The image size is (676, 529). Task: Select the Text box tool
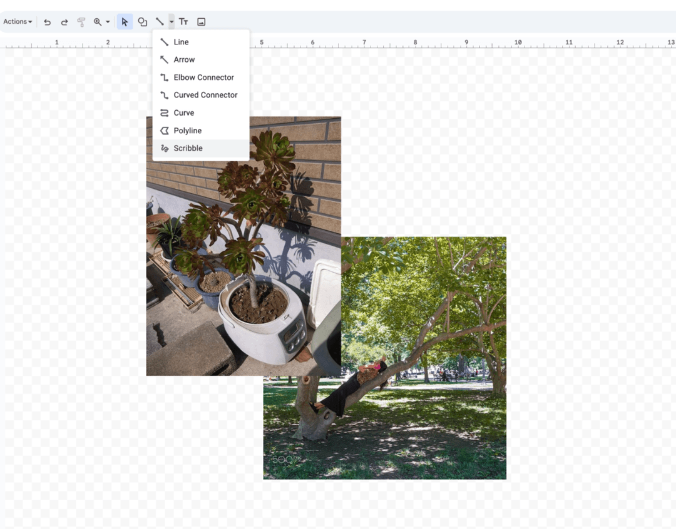[x=183, y=22]
